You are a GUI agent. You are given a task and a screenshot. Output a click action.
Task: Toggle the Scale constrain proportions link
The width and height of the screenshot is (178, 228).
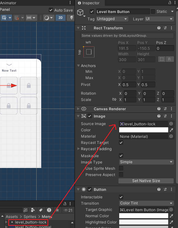coord(114,99)
